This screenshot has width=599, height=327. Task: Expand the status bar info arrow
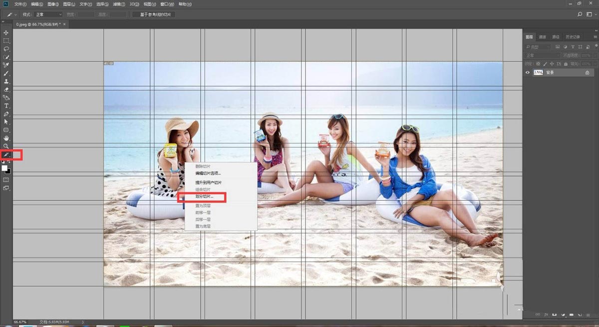tap(82, 322)
